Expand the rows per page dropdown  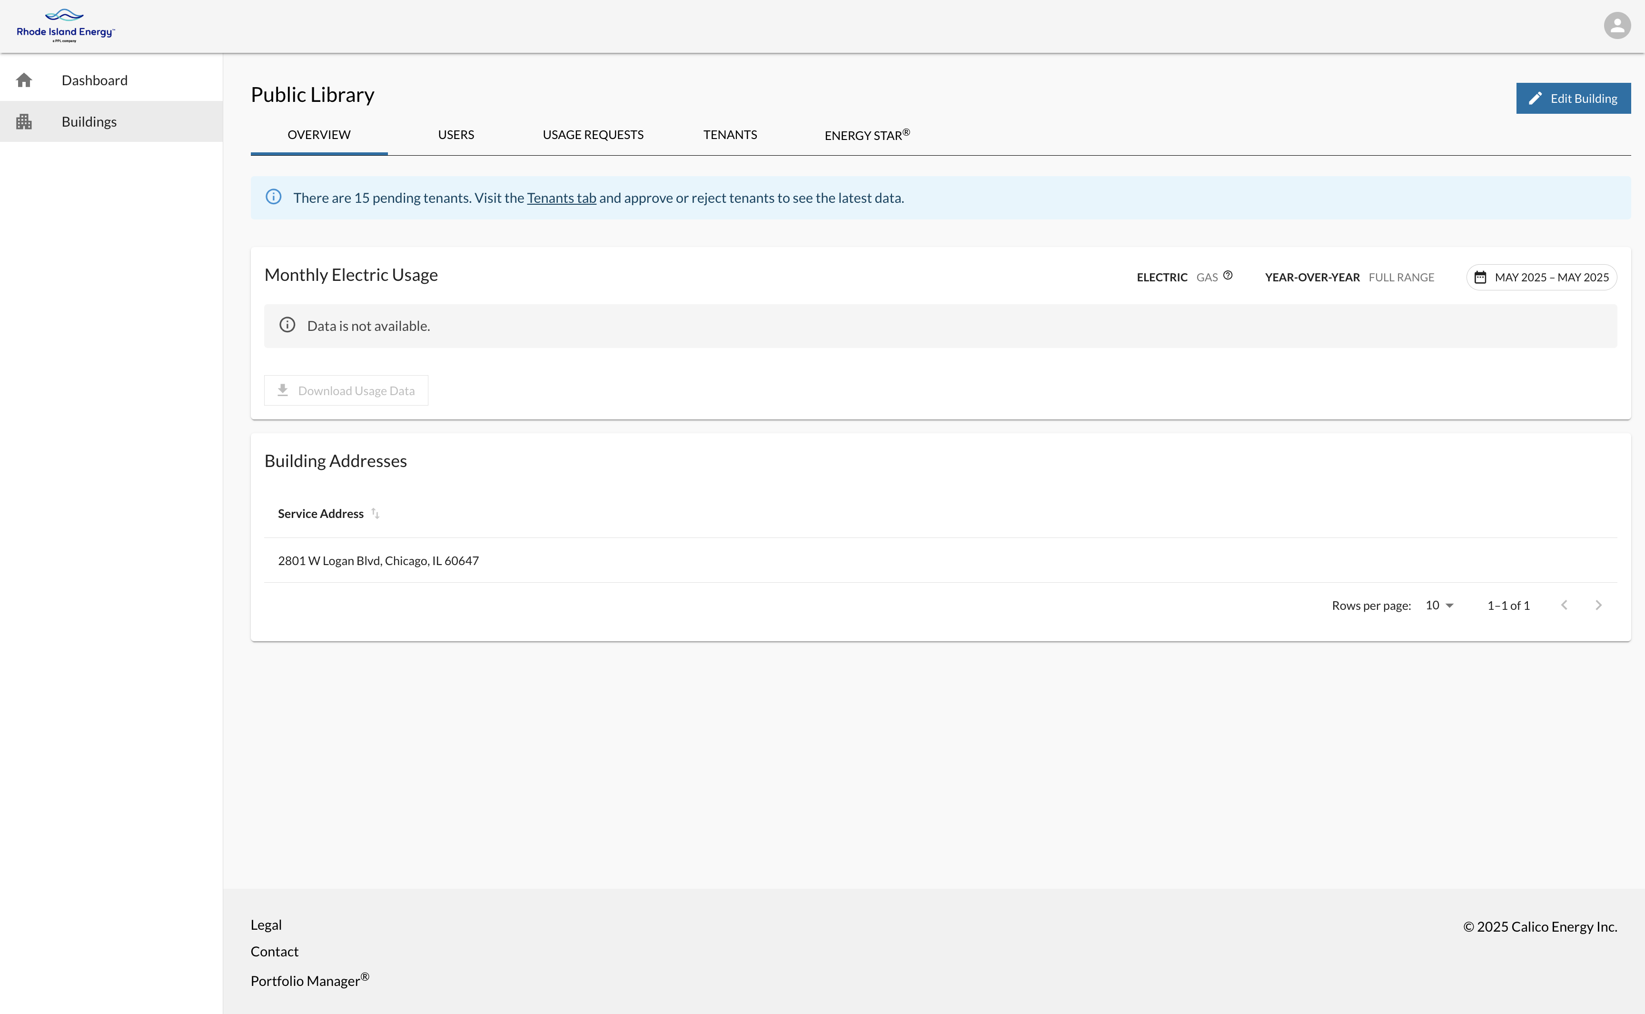pyautogui.click(x=1439, y=606)
